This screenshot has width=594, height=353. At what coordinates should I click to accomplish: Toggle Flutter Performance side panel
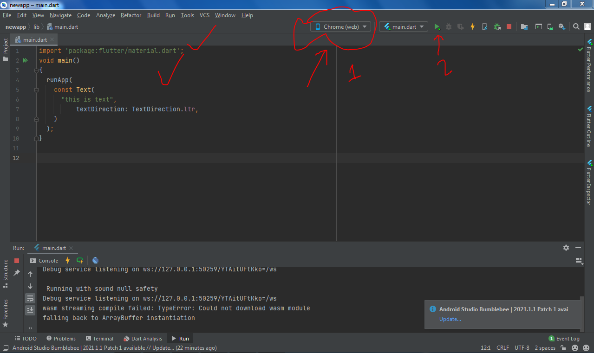pyautogui.click(x=589, y=65)
